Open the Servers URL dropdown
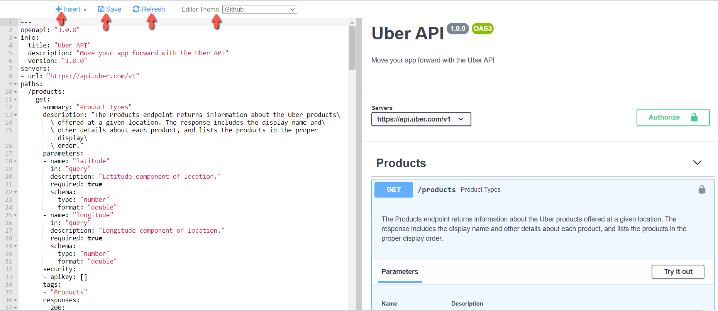The height and width of the screenshot is (311, 718). click(x=421, y=119)
